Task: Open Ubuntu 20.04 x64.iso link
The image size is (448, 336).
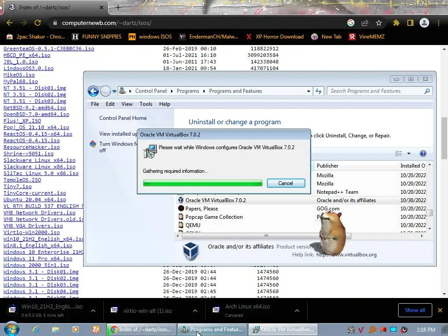Action: tap(35, 199)
